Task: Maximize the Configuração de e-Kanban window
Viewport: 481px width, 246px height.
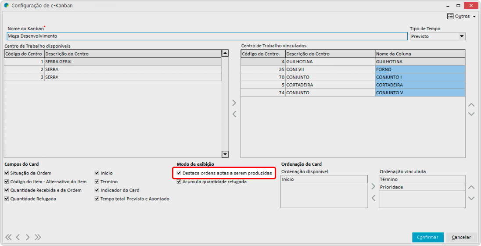Action: pos(458,5)
